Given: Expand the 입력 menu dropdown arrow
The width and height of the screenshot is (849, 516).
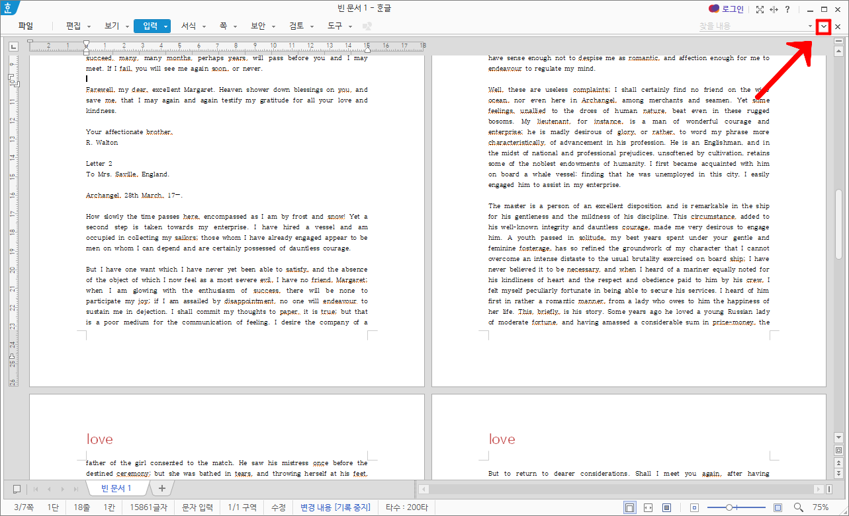Looking at the screenshot, I should click(x=165, y=26).
